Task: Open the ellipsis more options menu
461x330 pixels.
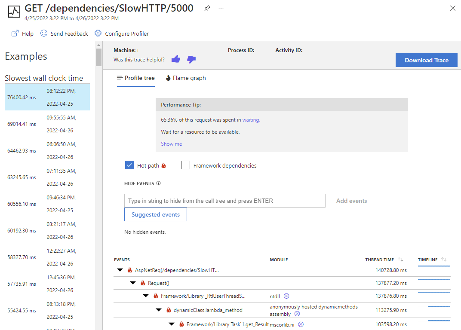Action: click(x=221, y=8)
